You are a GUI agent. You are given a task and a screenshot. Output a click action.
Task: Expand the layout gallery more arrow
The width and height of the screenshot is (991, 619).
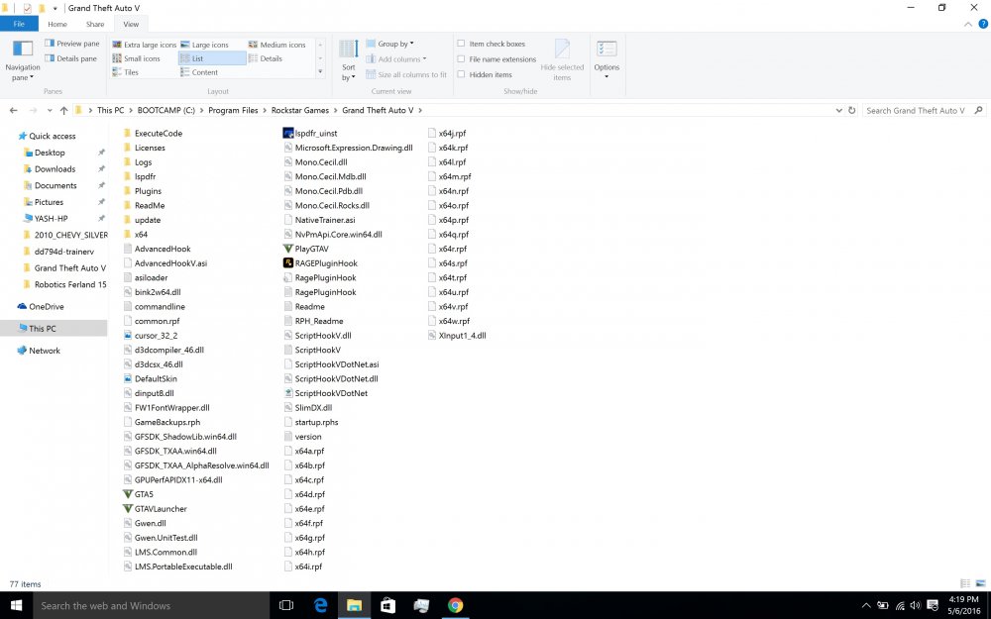[320, 72]
